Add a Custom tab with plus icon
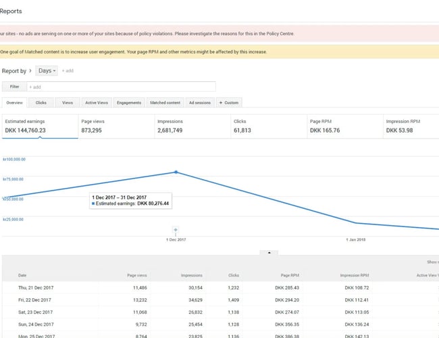 pos(229,103)
